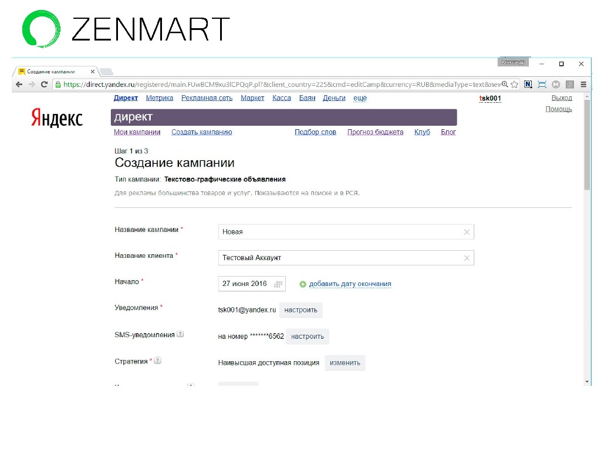Click the директ purple header banner
The width and height of the screenshot is (601, 451).
(x=283, y=117)
